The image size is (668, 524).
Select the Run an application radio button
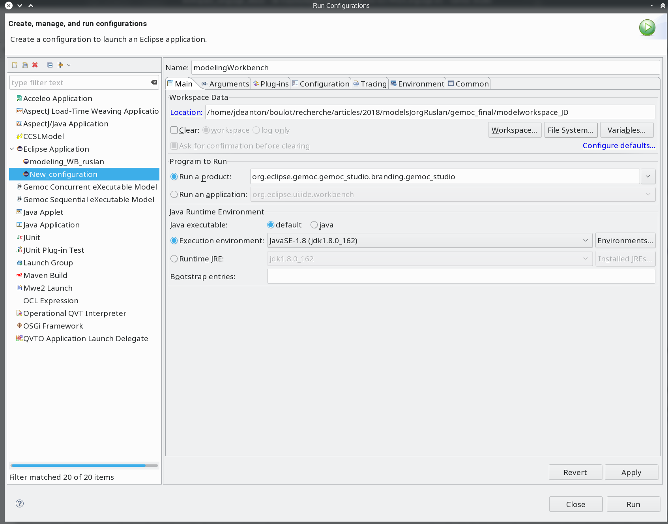[x=174, y=194]
